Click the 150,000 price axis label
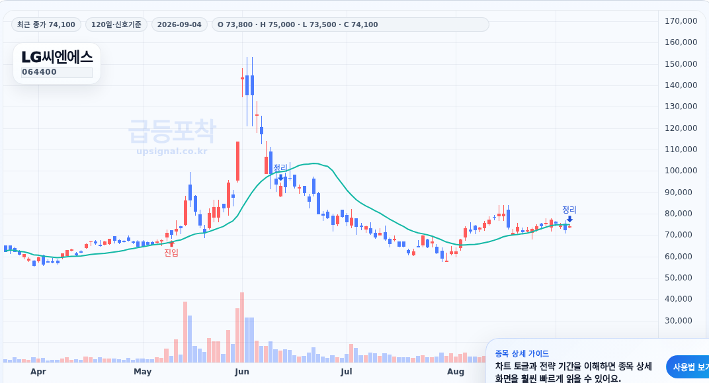This screenshot has height=383, width=709. [x=681, y=64]
